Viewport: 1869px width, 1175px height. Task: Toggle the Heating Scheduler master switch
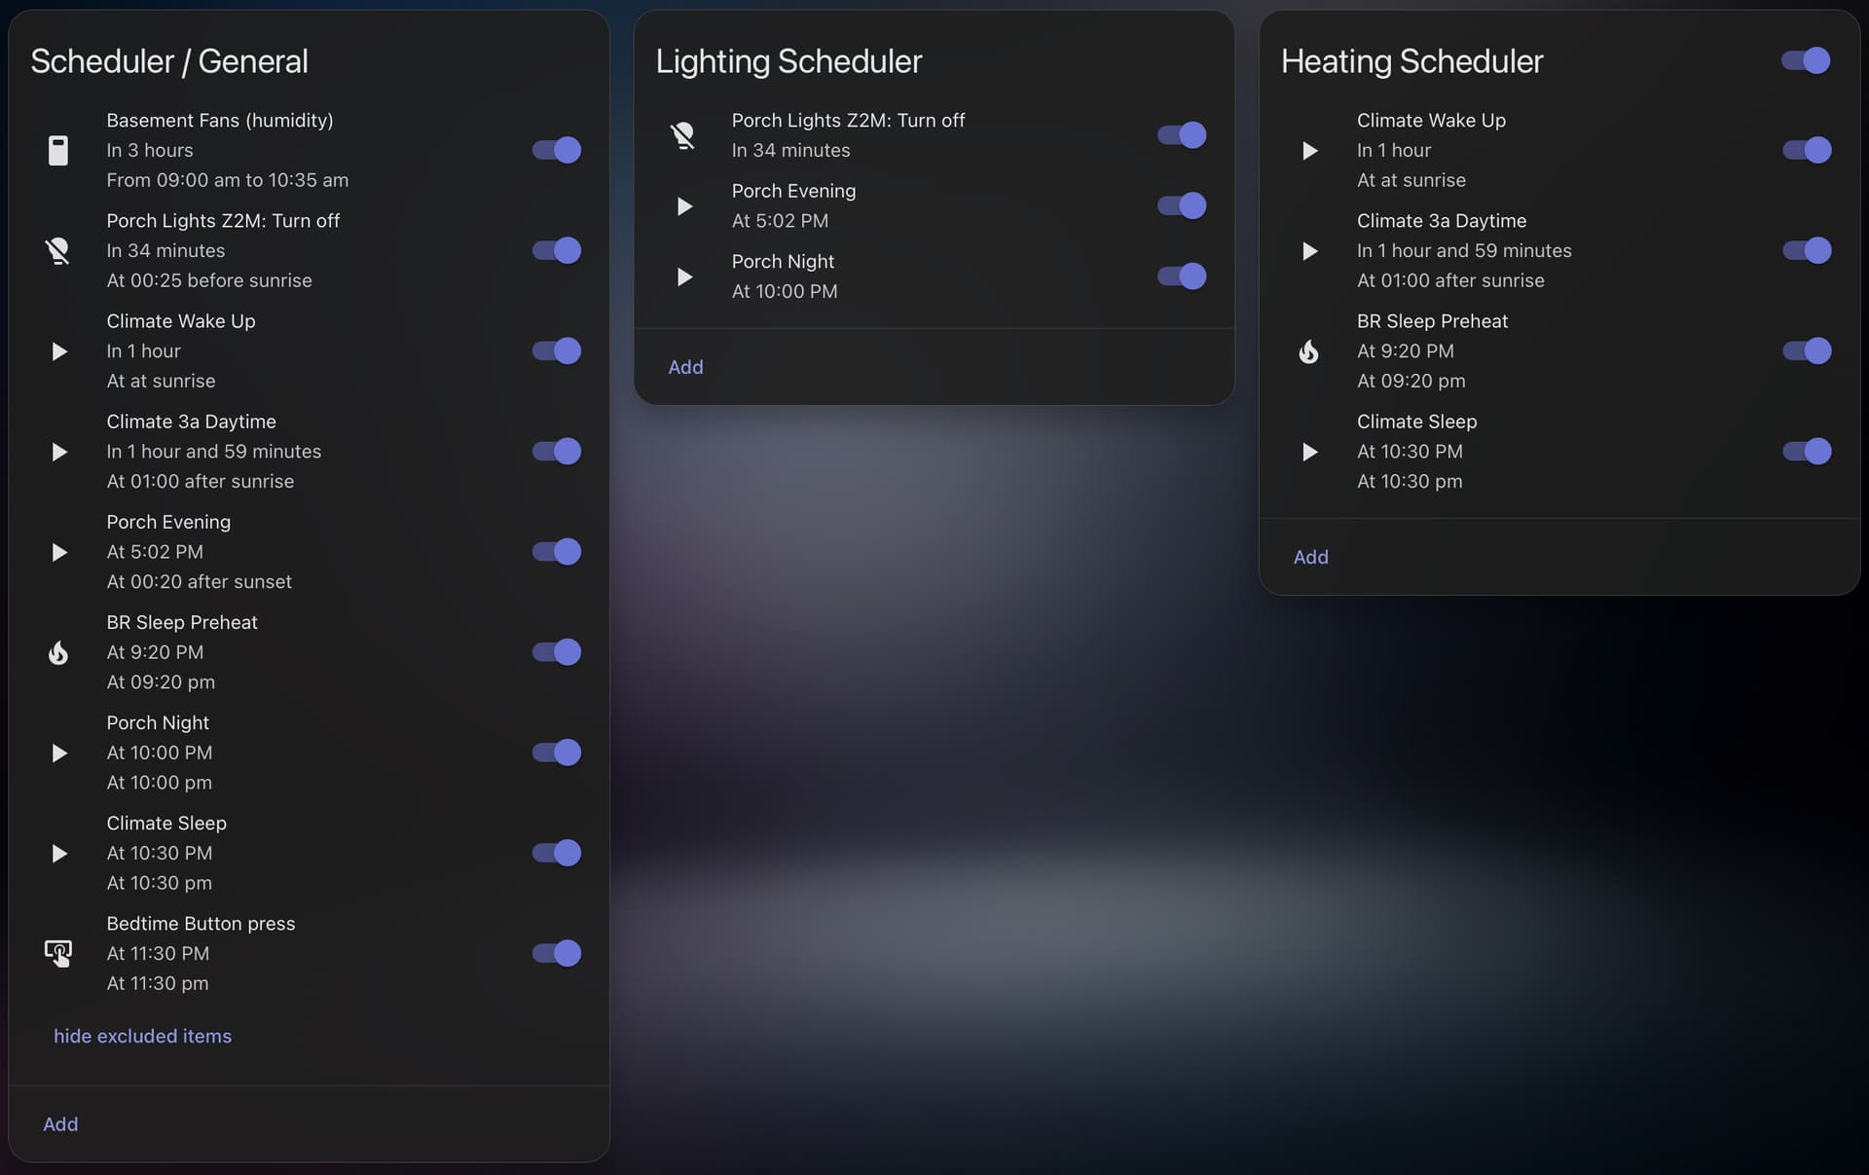[x=1806, y=60]
